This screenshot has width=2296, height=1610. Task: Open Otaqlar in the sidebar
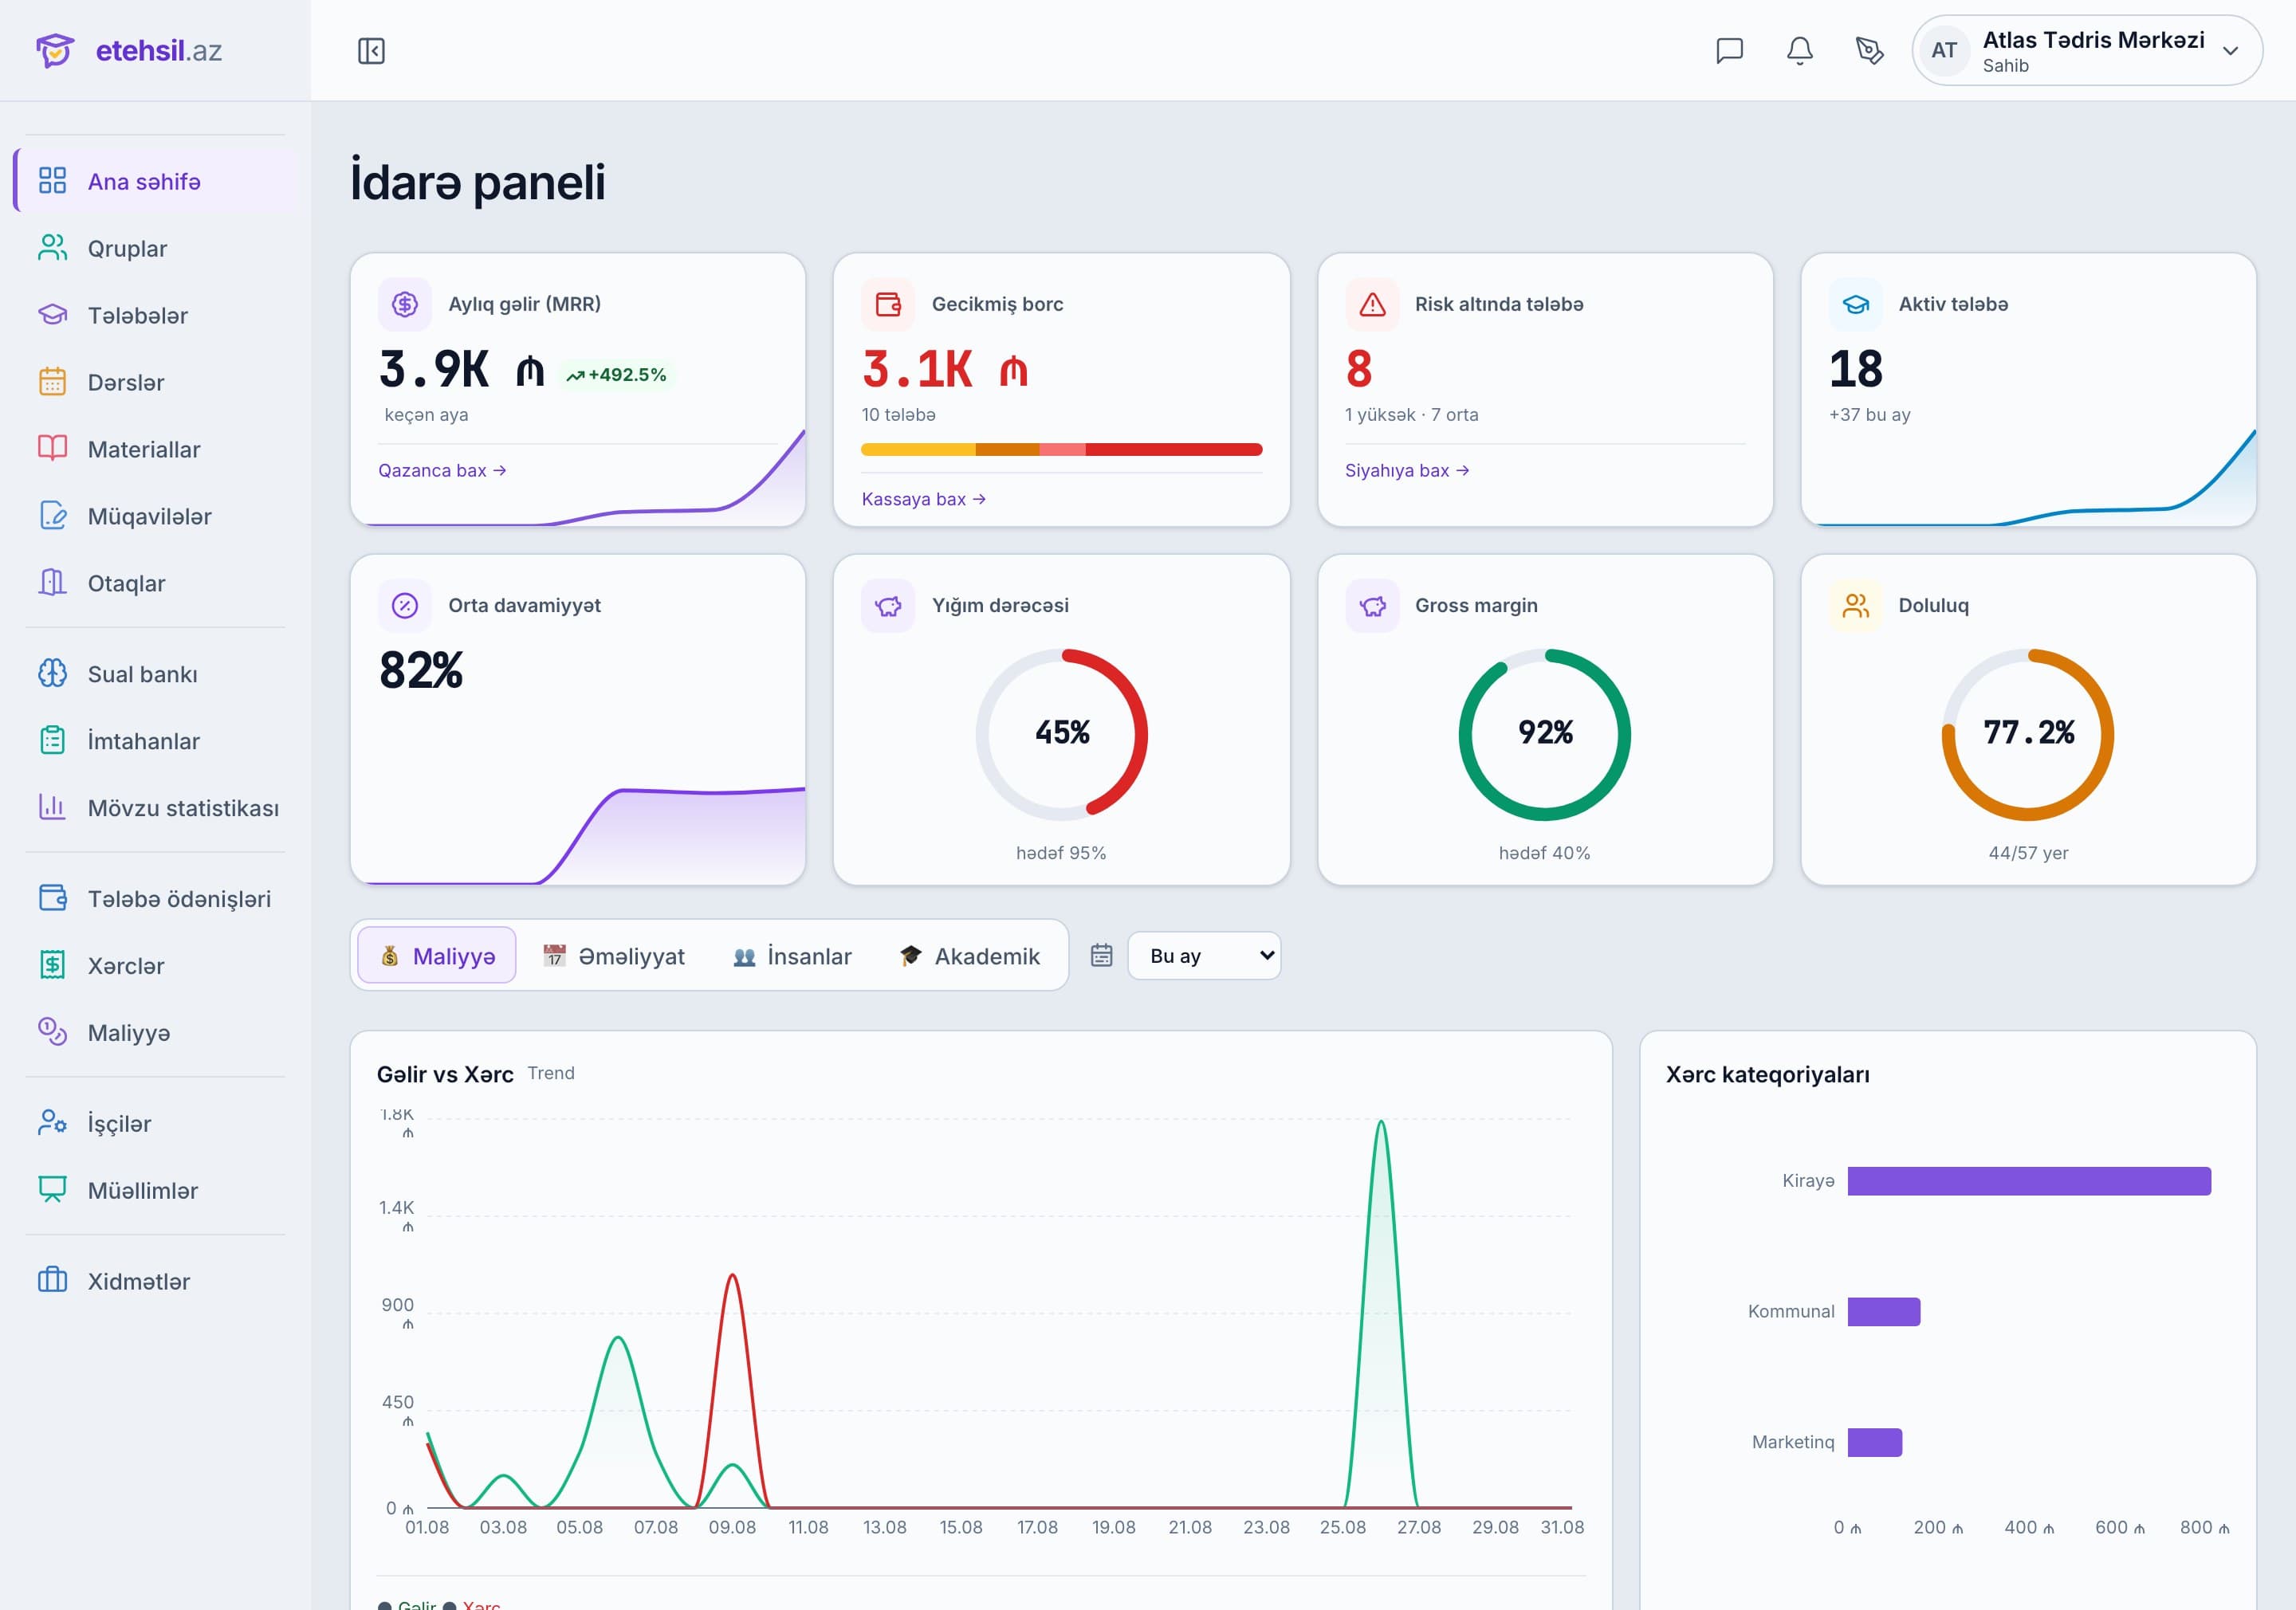[x=156, y=583]
